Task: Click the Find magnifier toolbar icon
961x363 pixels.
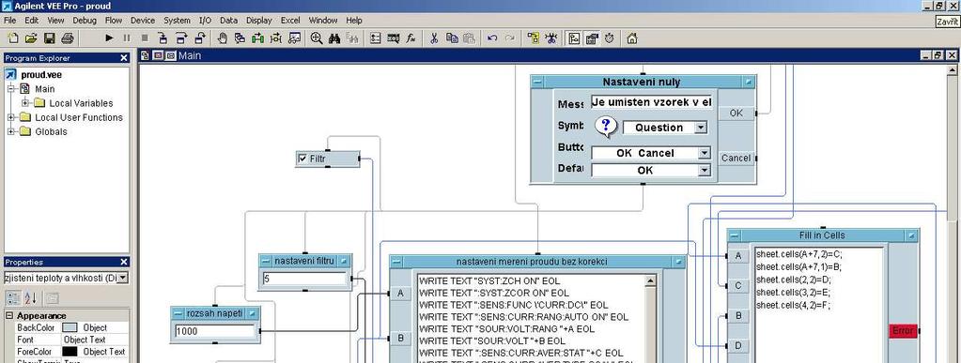Action: click(317, 38)
